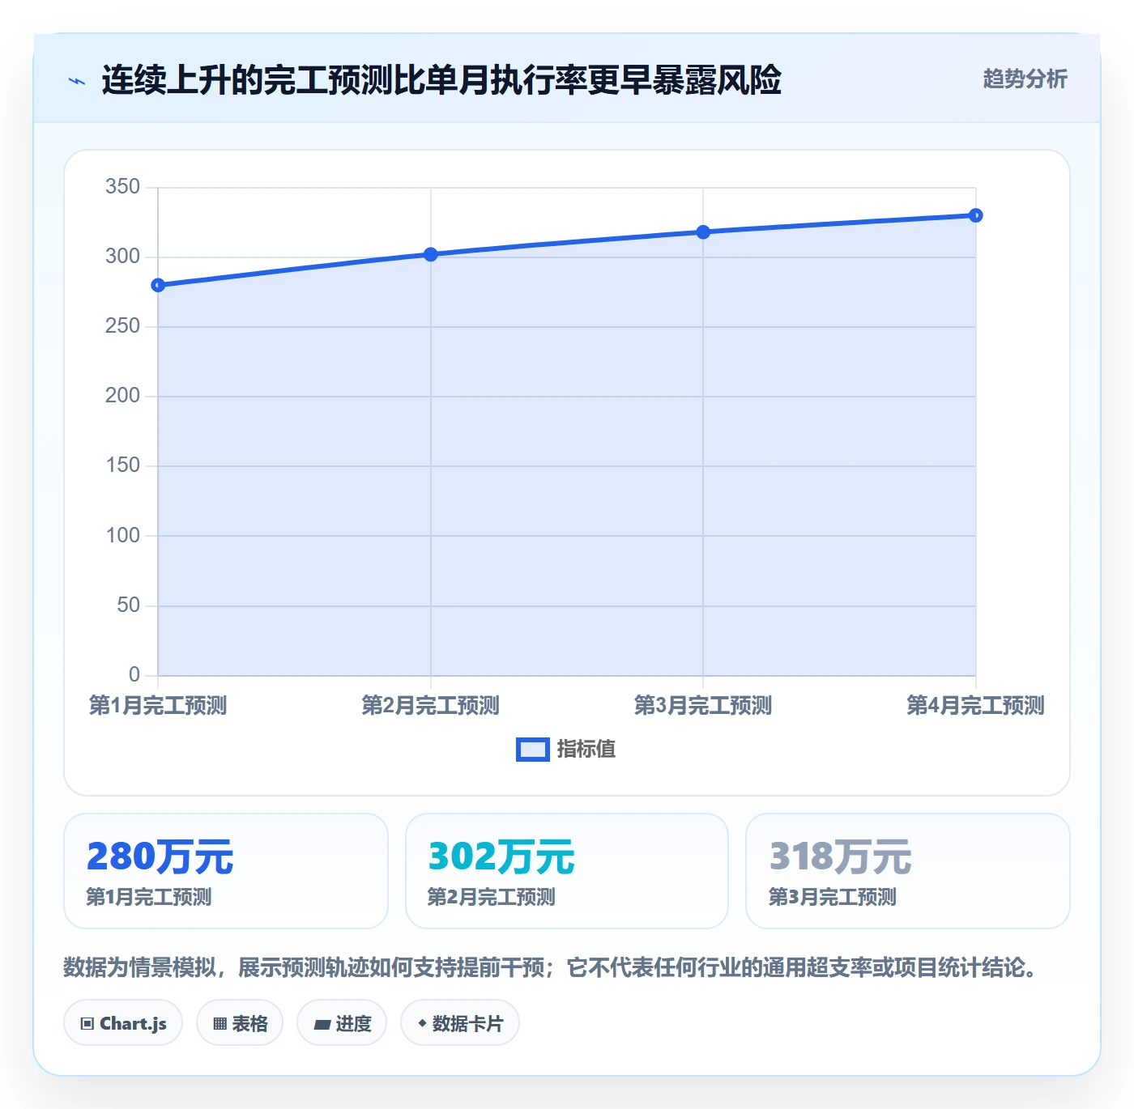Click the 100 y-axis tick label
Image resolution: width=1134 pixels, height=1109 pixels.
tap(122, 536)
